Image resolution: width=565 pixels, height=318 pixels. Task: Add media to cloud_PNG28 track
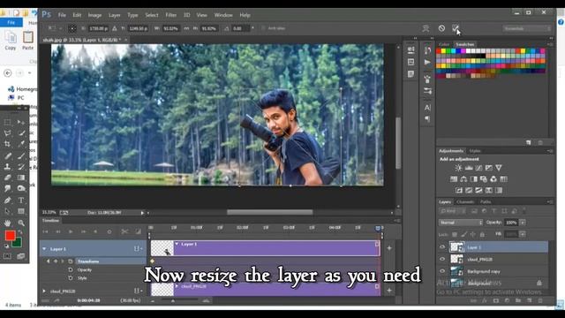[x=389, y=291]
